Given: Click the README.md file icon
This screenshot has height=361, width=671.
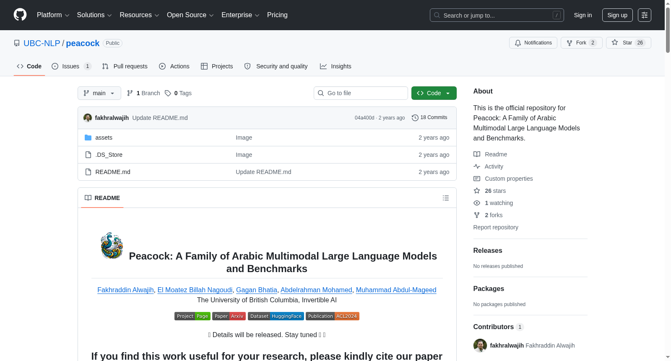Looking at the screenshot, I should [88, 172].
